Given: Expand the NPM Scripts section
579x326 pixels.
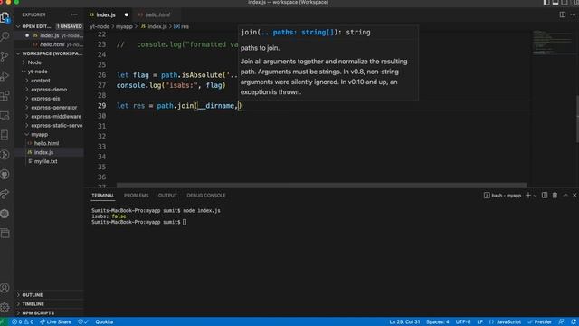Looking at the screenshot, I should (x=50, y=313).
